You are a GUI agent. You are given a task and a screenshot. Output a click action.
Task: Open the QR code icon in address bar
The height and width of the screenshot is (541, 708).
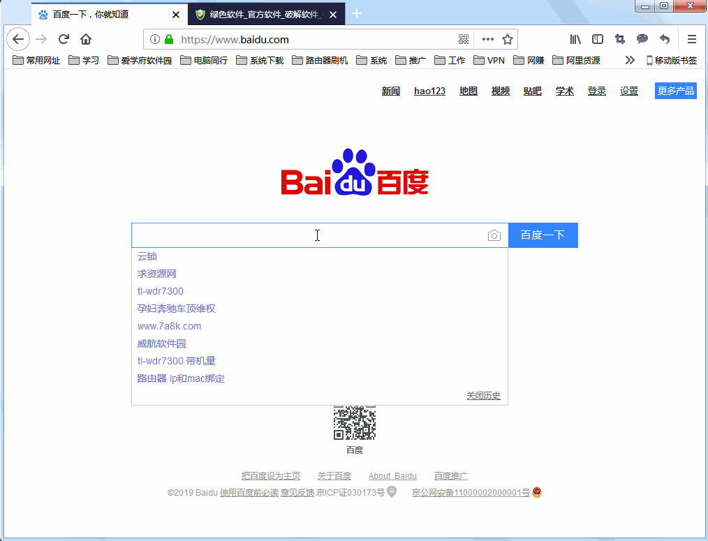(x=464, y=39)
